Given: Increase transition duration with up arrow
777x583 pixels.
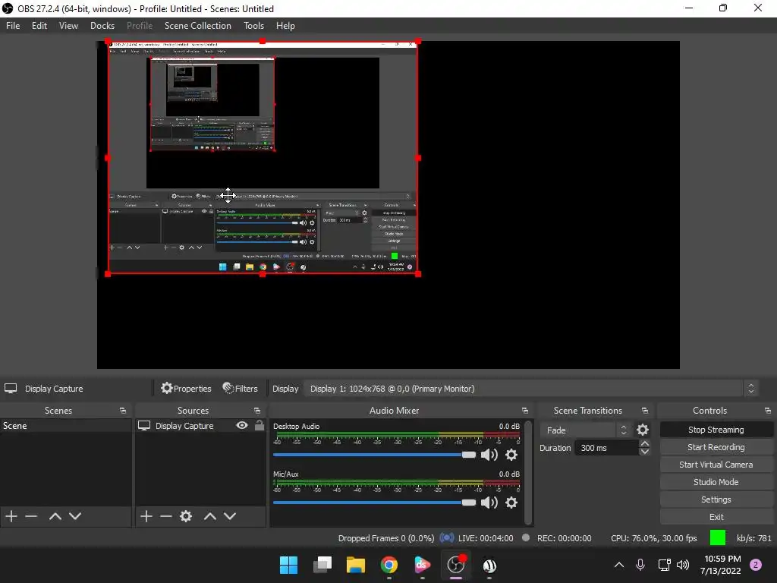Looking at the screenshot, I should [x=645, y=443].
